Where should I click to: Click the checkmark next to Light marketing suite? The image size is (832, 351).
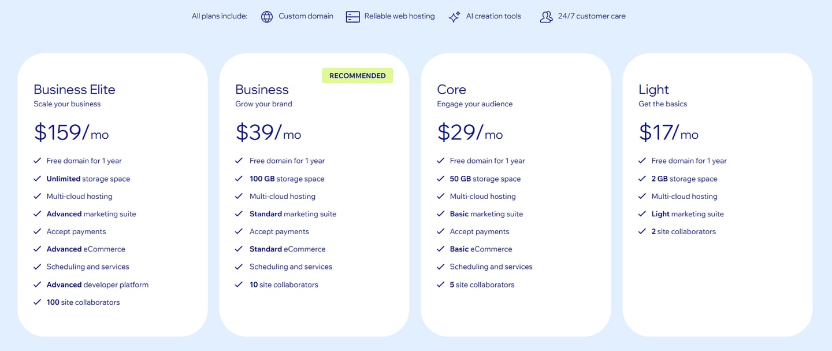coord(642,213)
